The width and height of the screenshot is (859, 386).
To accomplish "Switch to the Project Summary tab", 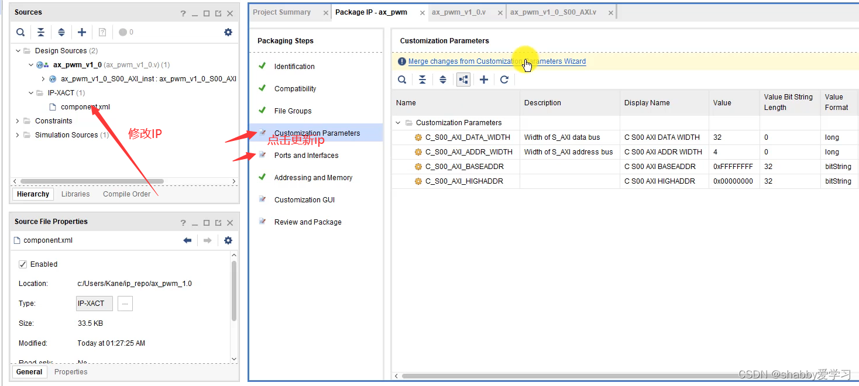I will coord(281,12).
